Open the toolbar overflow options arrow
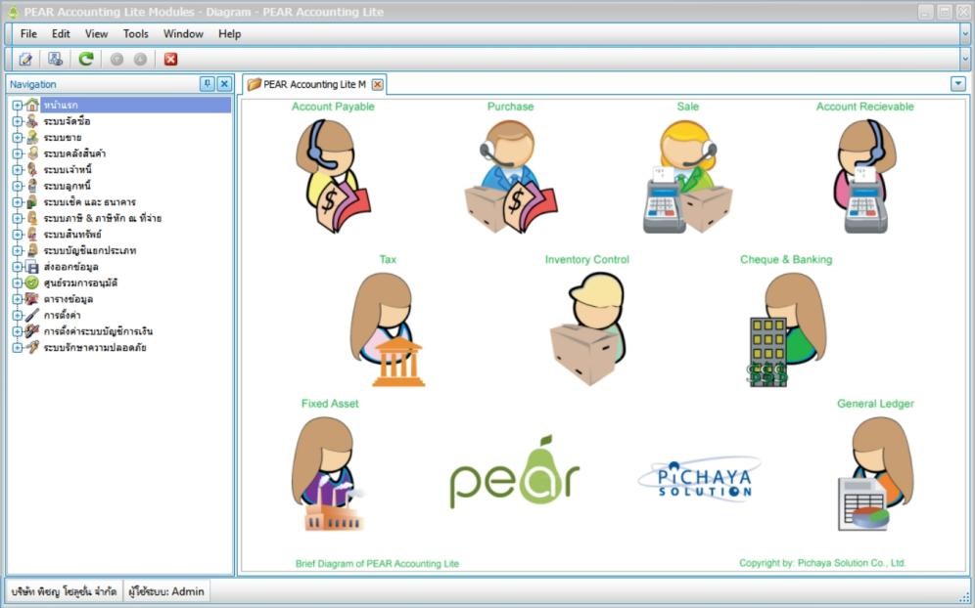This screenshot has width=975, height=608. (965, 60)
